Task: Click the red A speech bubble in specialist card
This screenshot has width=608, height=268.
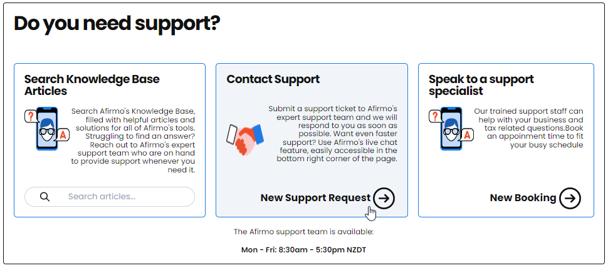Action: pyautogui.click(x=468, y=134)
